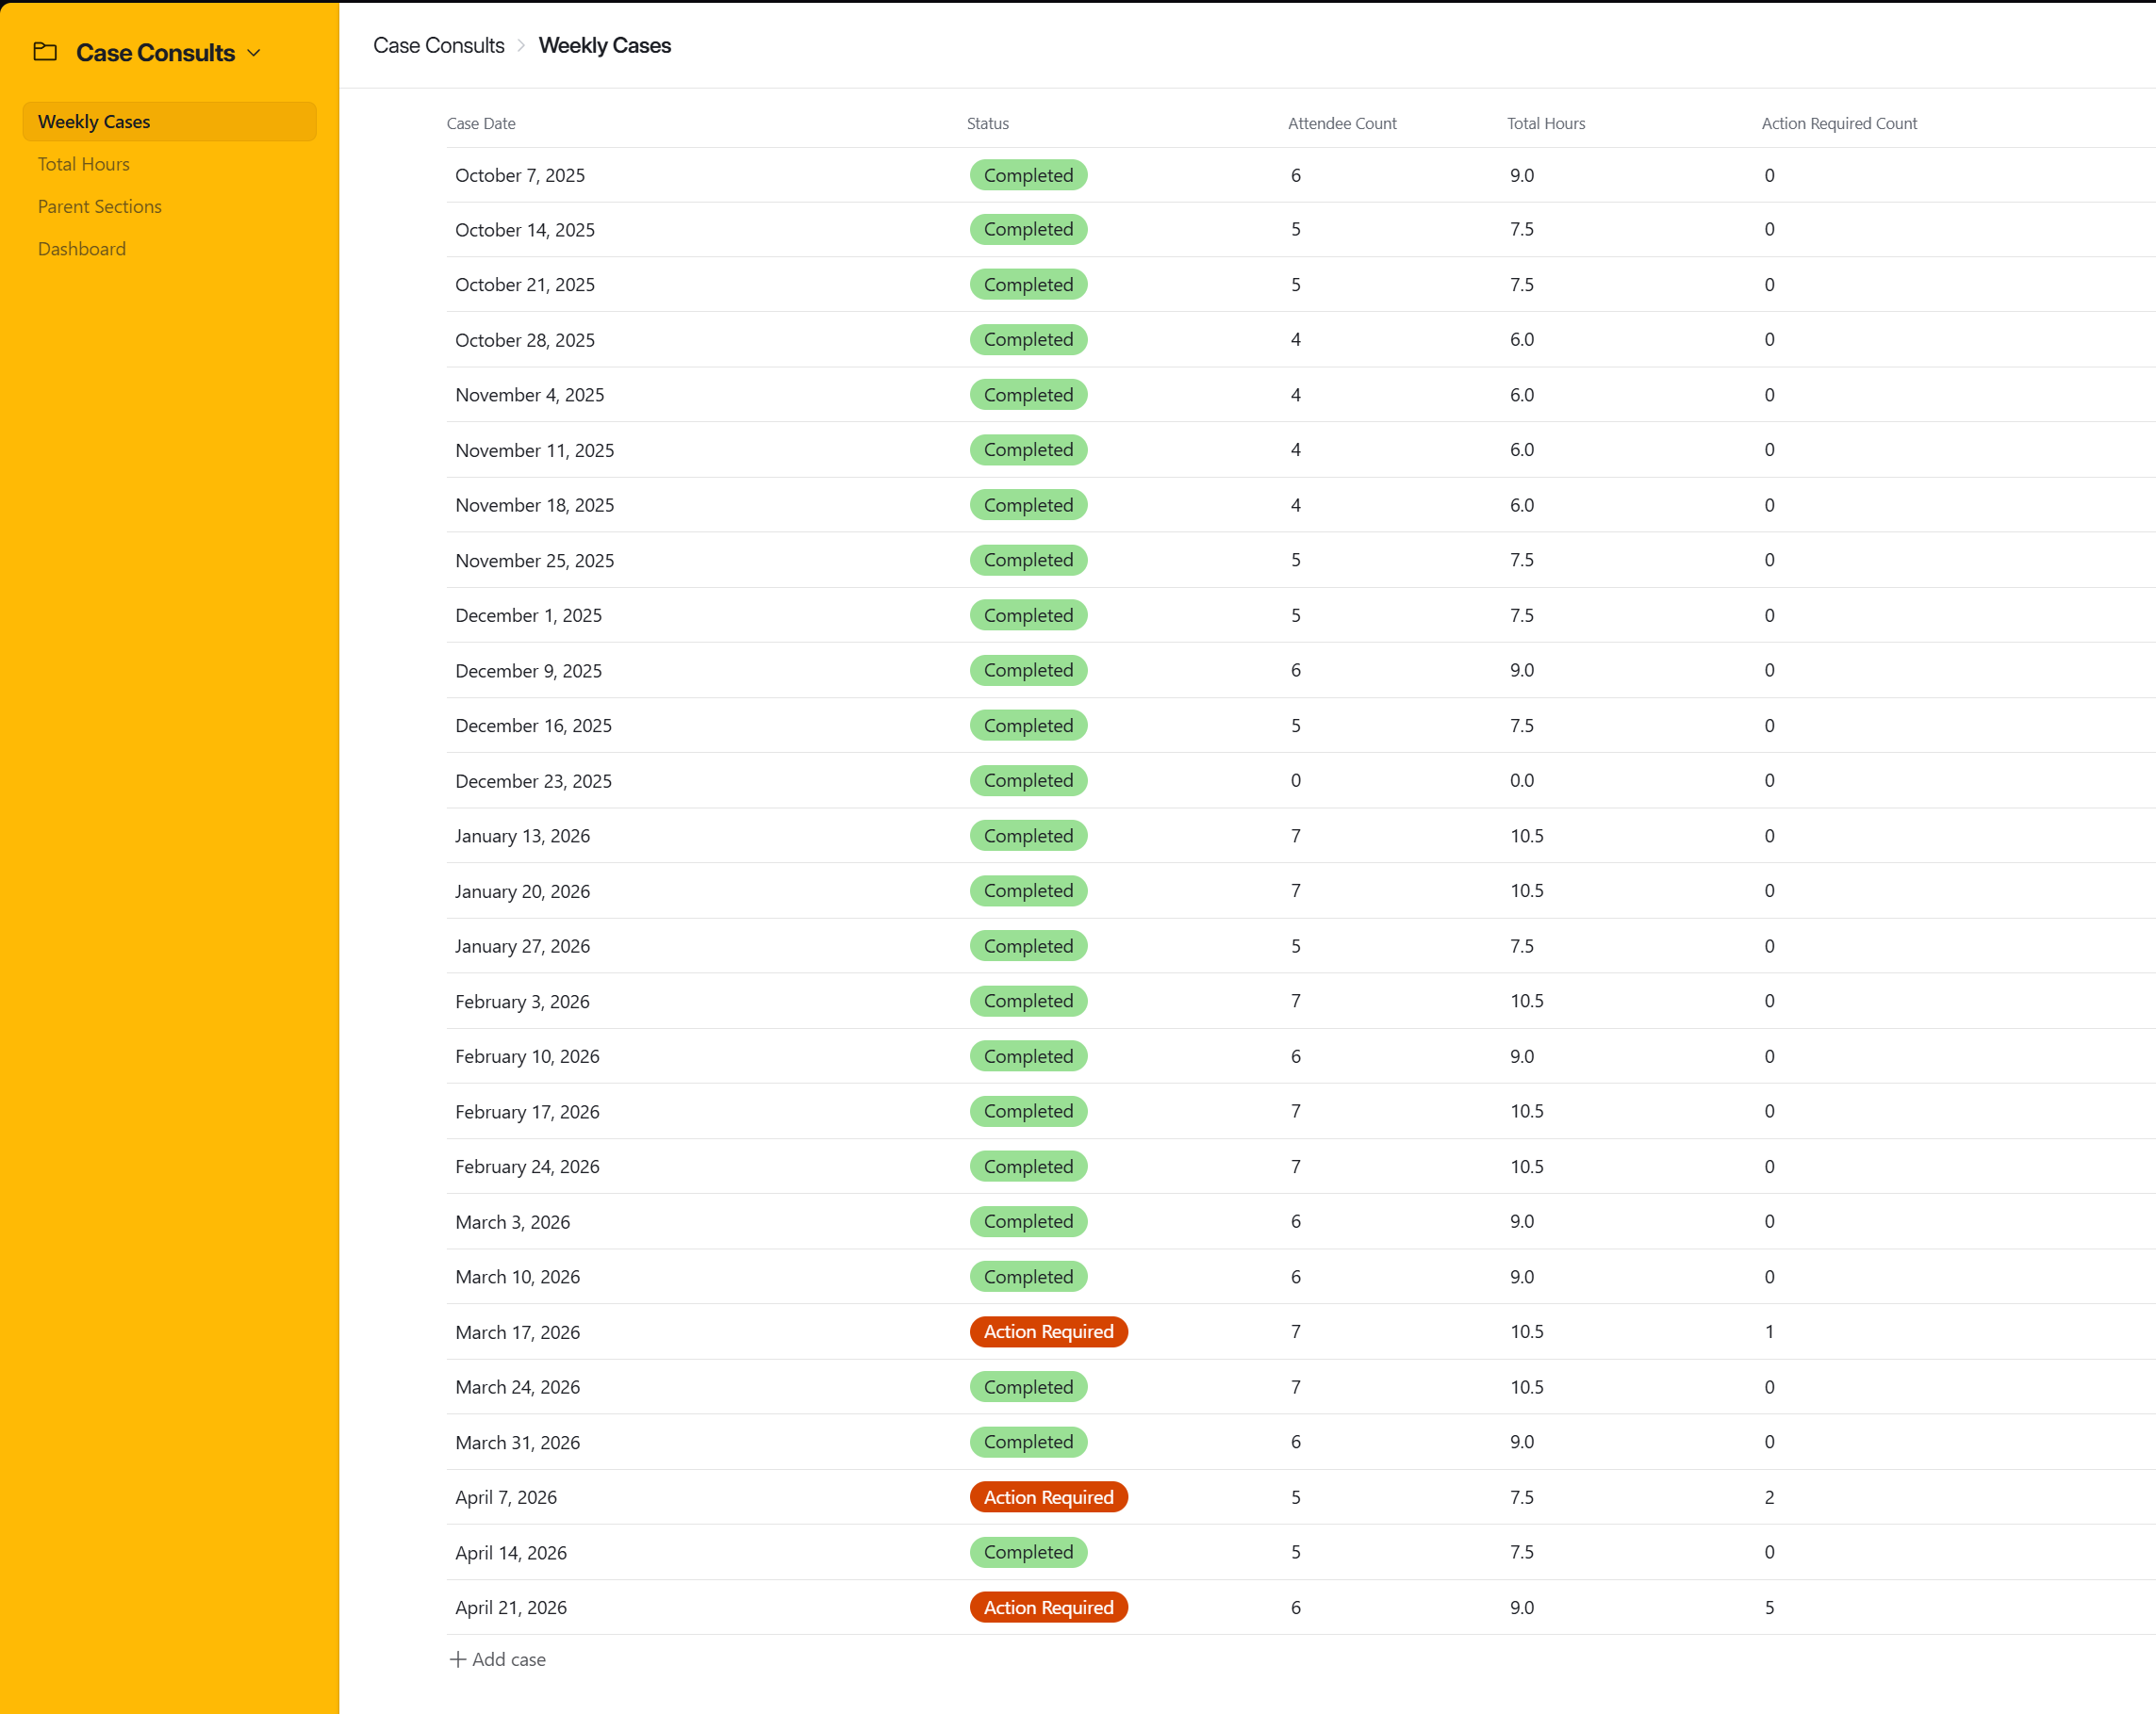The height and width of the screenshot is (1714, 2156).
Task: Click total hours 0.0 for December 23
Action: point(1522,780)
